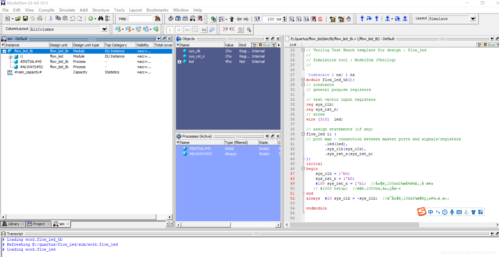Undock the Processes (Active) panel

pos(272,136)
